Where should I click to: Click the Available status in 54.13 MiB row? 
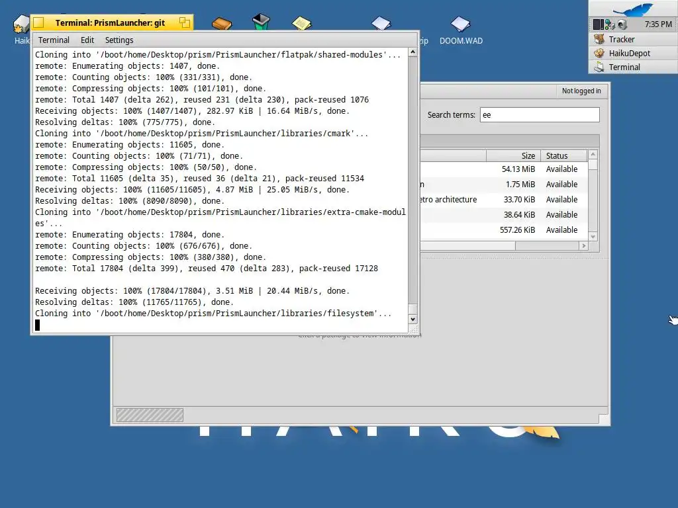pos(561,169)
